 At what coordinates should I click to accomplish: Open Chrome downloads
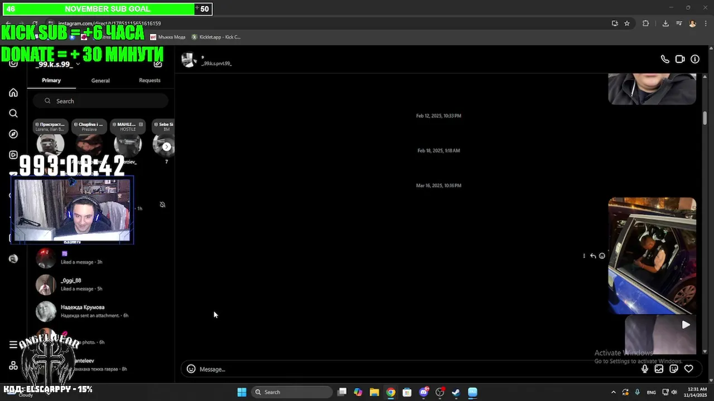pos(665,23)
